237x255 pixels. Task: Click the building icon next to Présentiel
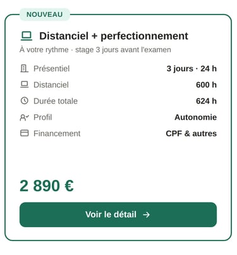click(24, 69)
